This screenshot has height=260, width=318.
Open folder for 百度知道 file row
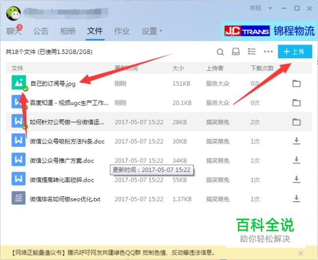click(296, 103)
